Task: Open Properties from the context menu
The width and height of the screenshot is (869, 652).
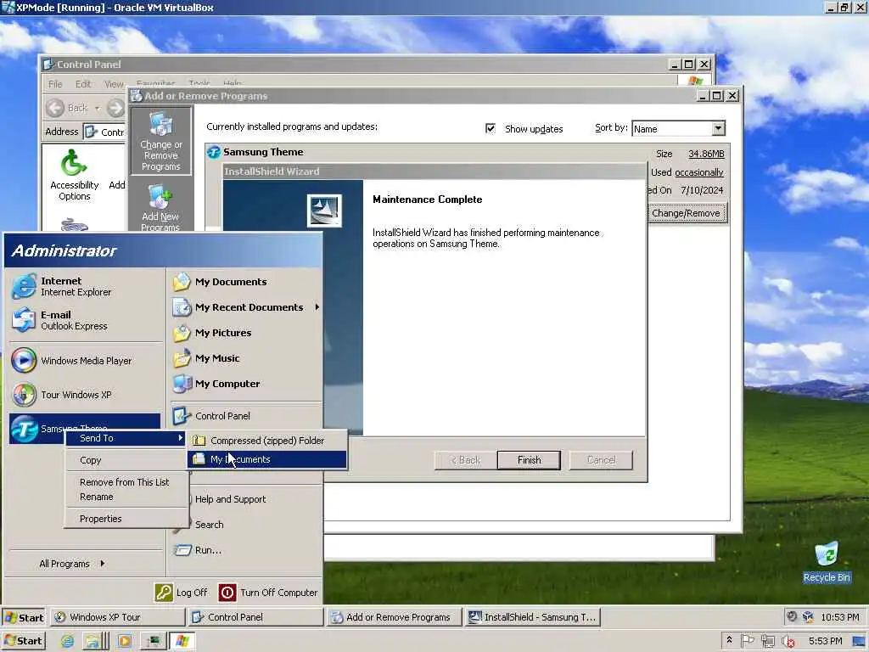Action: coord(127,519)
